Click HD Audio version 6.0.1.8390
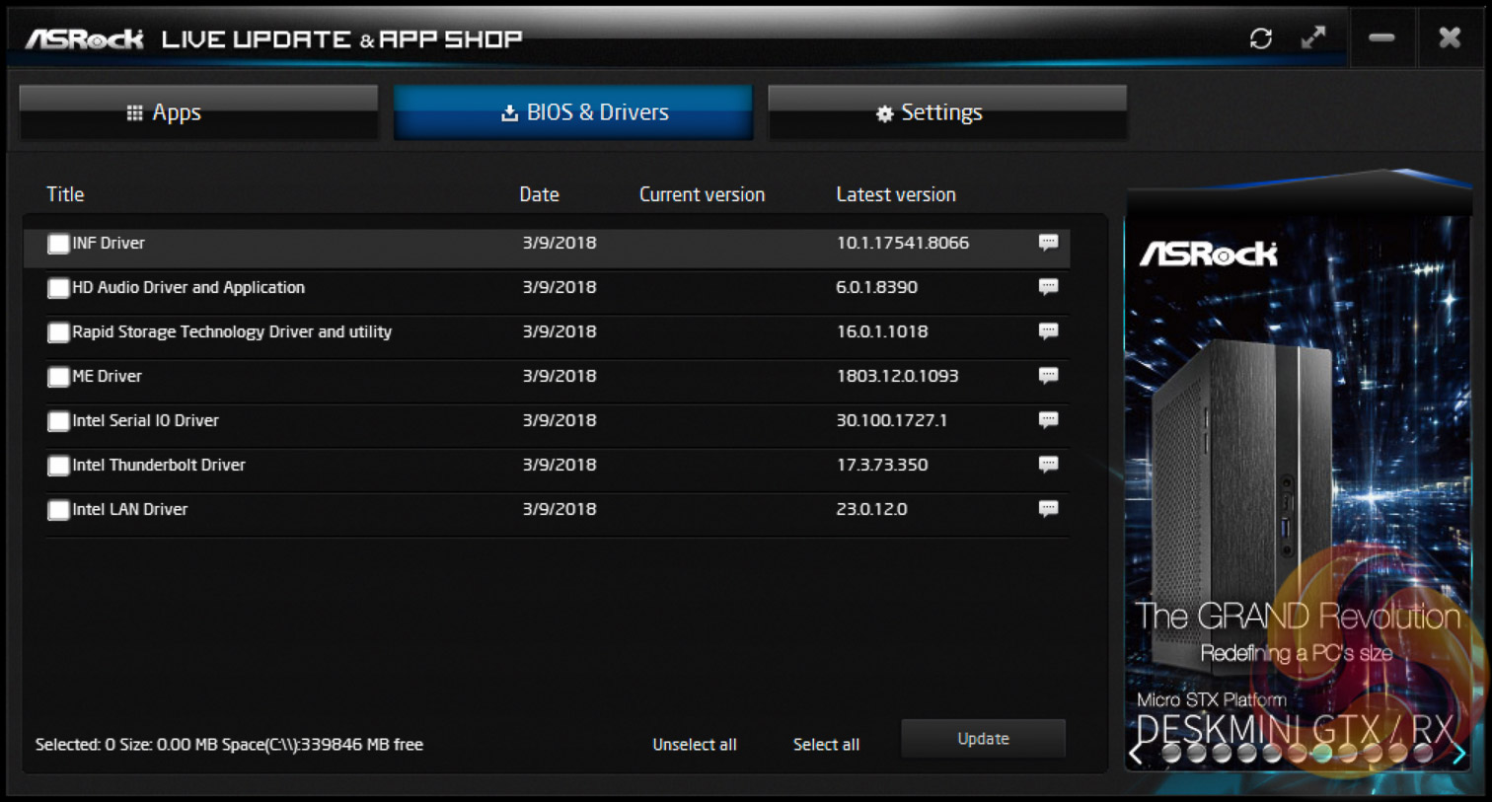Screen dimensions: 1492x802 (x=877, y=287)
